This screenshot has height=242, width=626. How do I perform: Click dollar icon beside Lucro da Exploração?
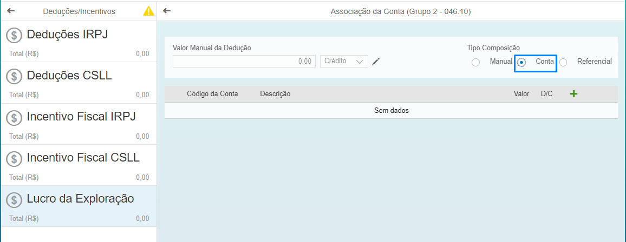14,199
